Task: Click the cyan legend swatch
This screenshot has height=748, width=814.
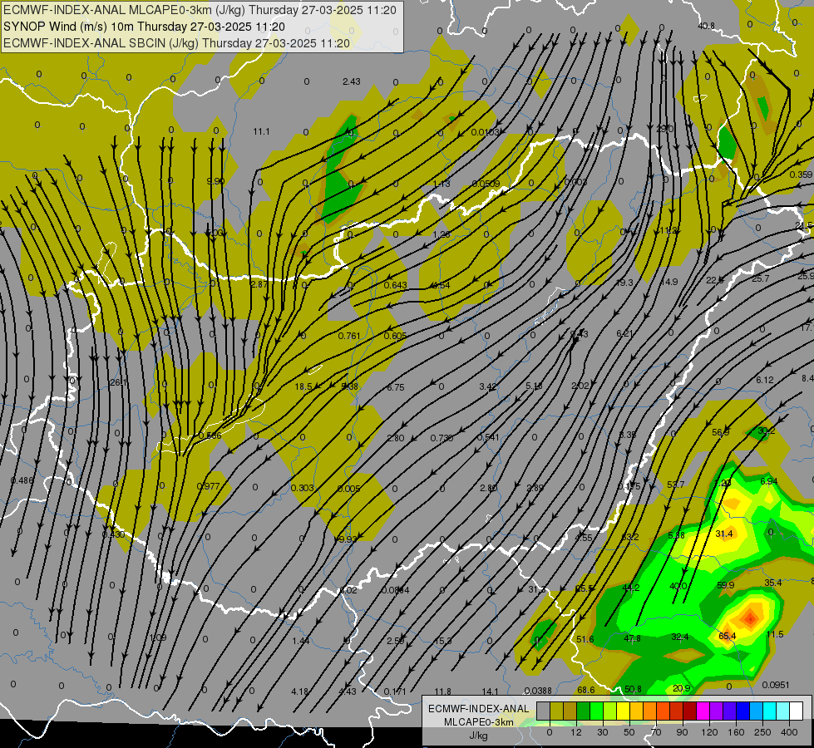Action: [771, 711]
